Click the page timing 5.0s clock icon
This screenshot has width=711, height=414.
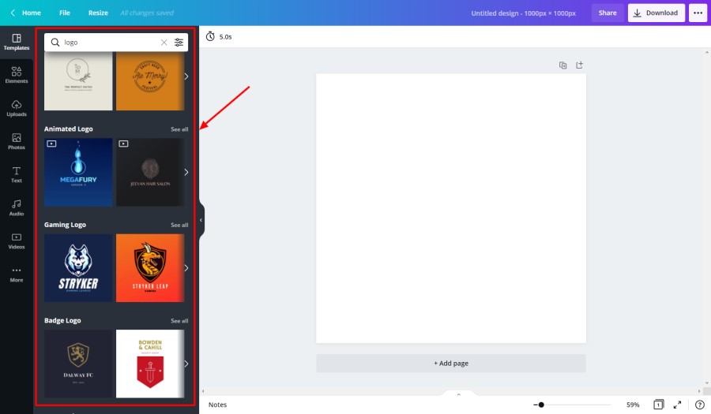point(210,36)
